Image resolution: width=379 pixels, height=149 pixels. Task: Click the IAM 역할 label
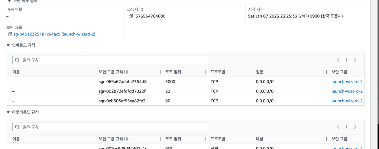click(14, 9)
